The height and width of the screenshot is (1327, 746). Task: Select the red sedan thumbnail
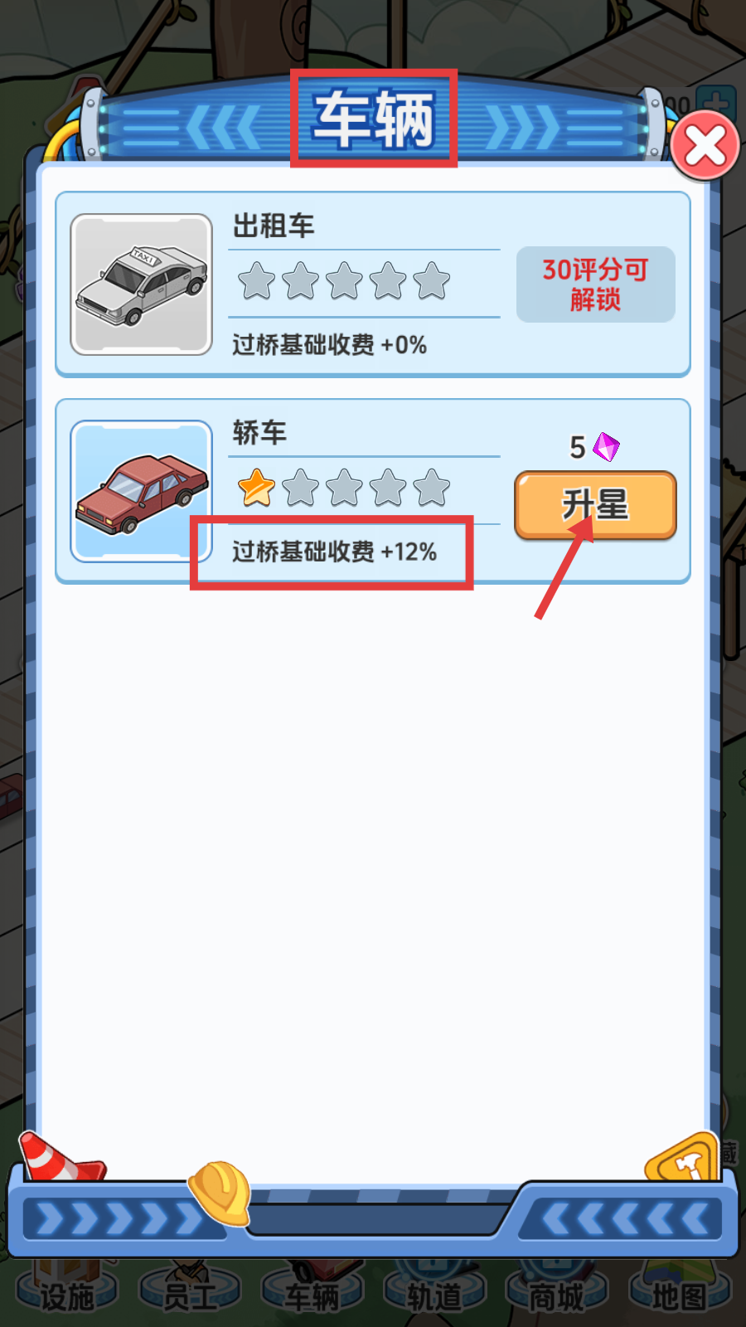click(x=142, y=492)
